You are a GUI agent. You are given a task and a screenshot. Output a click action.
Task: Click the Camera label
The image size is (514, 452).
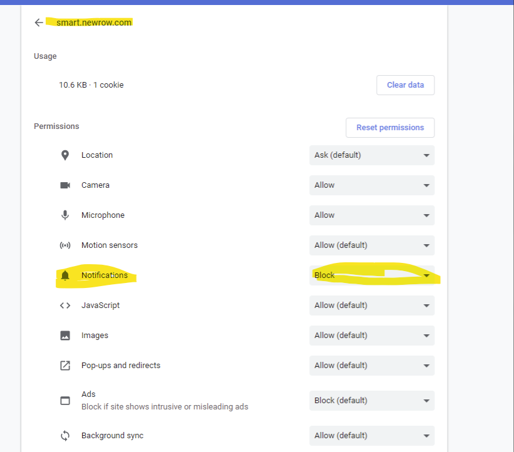pos(95,185)
